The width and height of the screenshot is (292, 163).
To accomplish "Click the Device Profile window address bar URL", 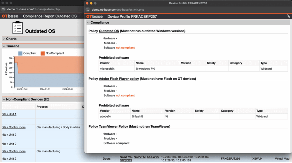I will [x=118, y=9].
